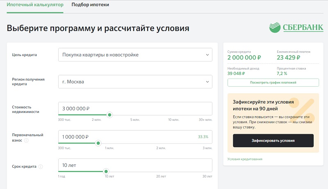The height and width of the screenshot is (189, 328).
Task: Click the Sberbank logo
Action: [294, 28]
